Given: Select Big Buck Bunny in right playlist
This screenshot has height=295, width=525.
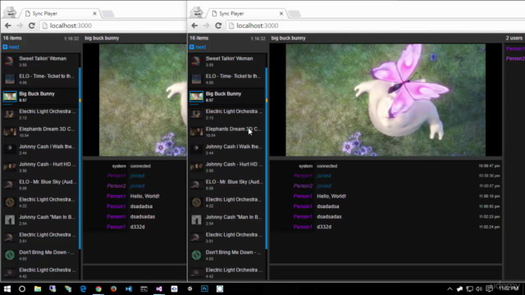Looking at the screenshot, I should pos(226,97).
